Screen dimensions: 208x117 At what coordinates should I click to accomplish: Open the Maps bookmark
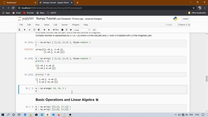tap(40, 13)
